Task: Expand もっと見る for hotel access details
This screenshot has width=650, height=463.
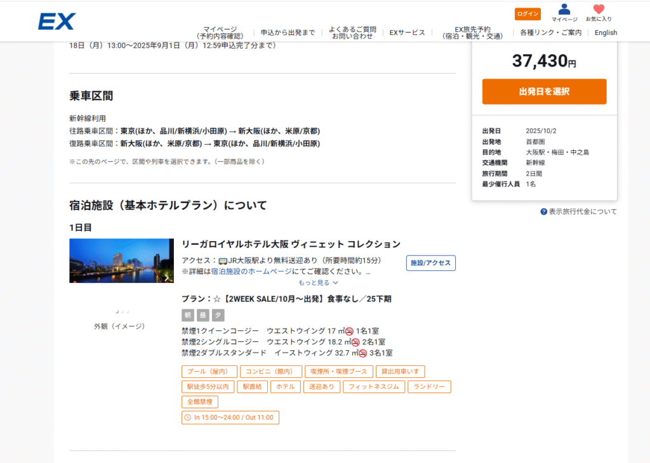Action: pos(319,283)
